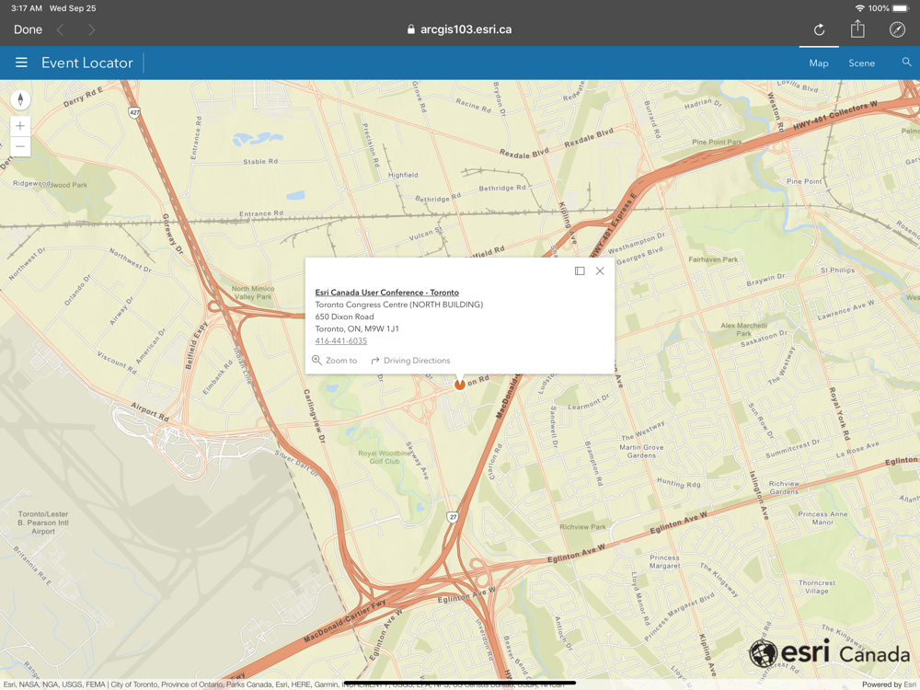This screenshot has width=920, height=690.
Task: Switch to the Scene view tab
Action: pos(861,63)
